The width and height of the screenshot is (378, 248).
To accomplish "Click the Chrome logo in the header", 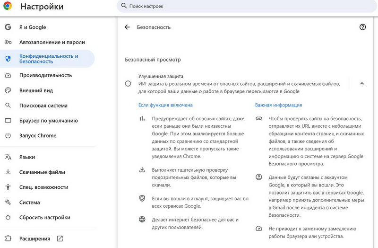I will tap(8, 7).
